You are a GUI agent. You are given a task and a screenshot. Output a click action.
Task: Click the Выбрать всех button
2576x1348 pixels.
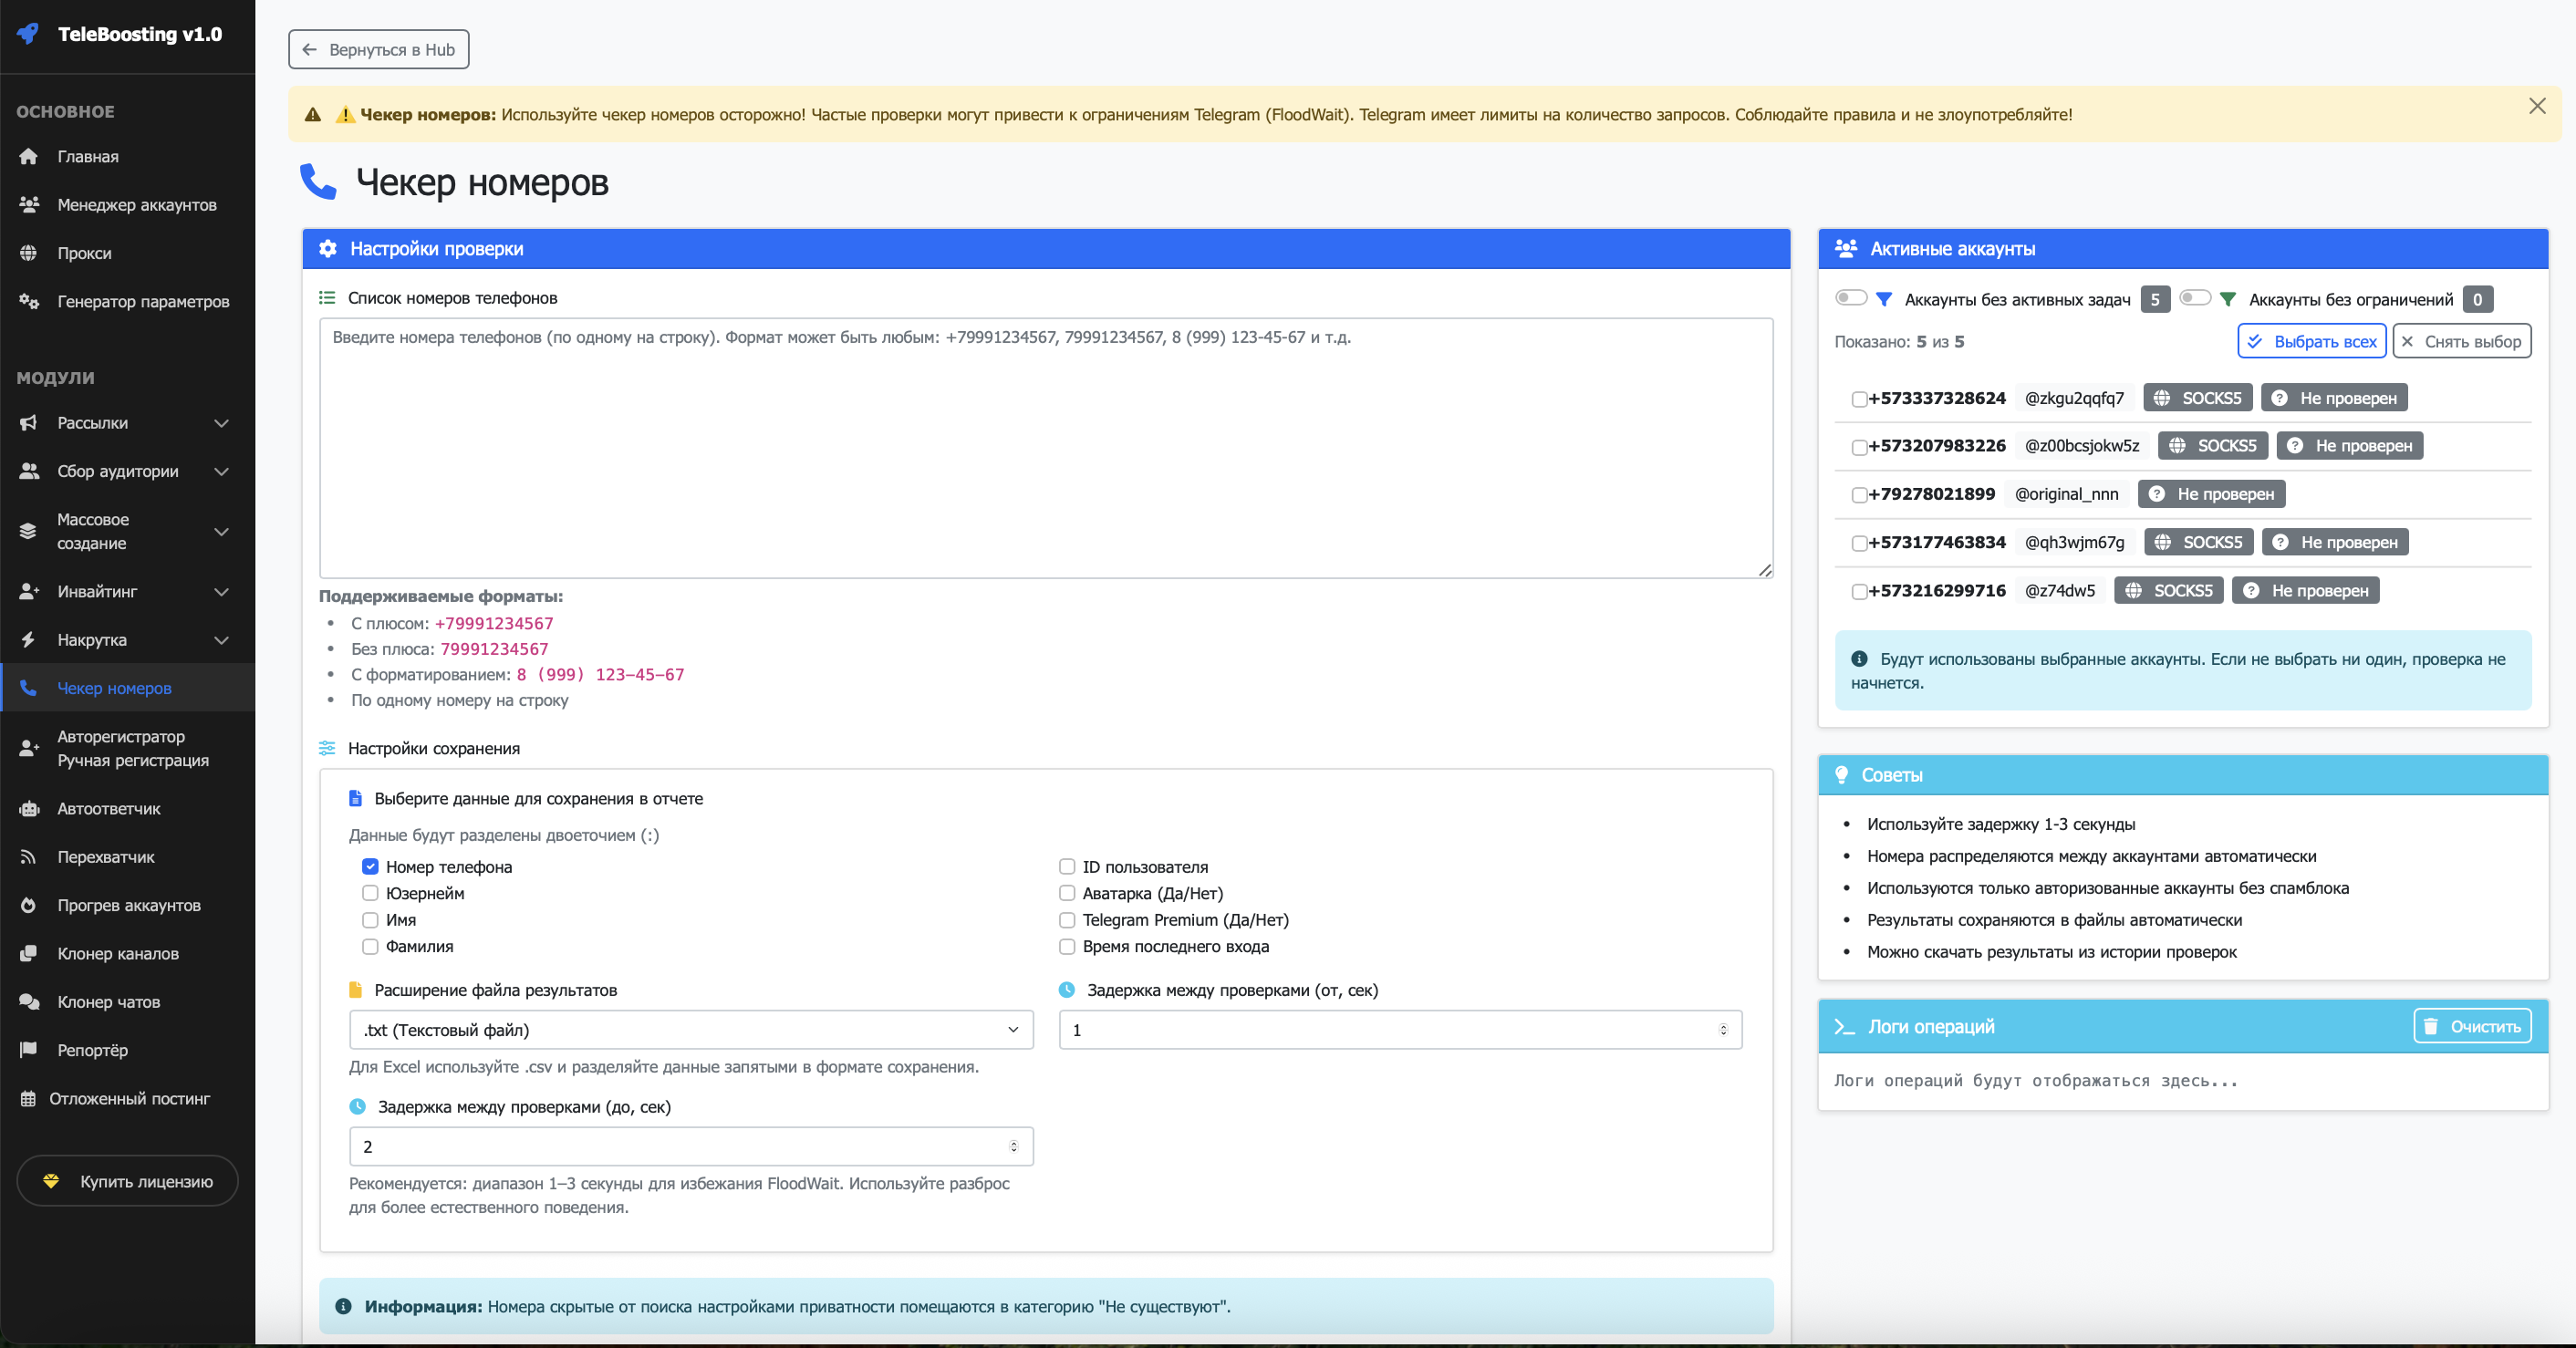[x=2311, y=341]
